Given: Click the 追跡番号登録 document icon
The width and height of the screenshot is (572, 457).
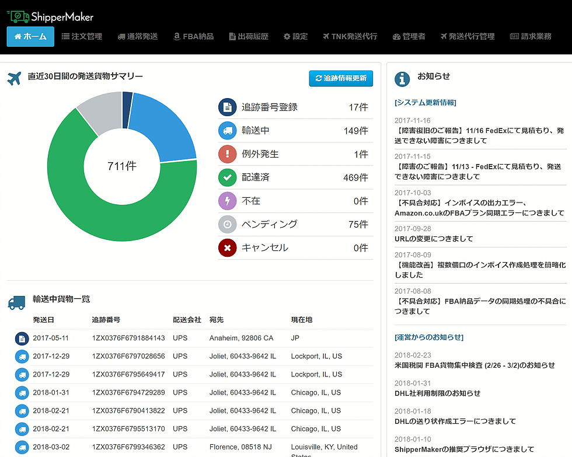Looking at the screenshot, I should (227, 107).
